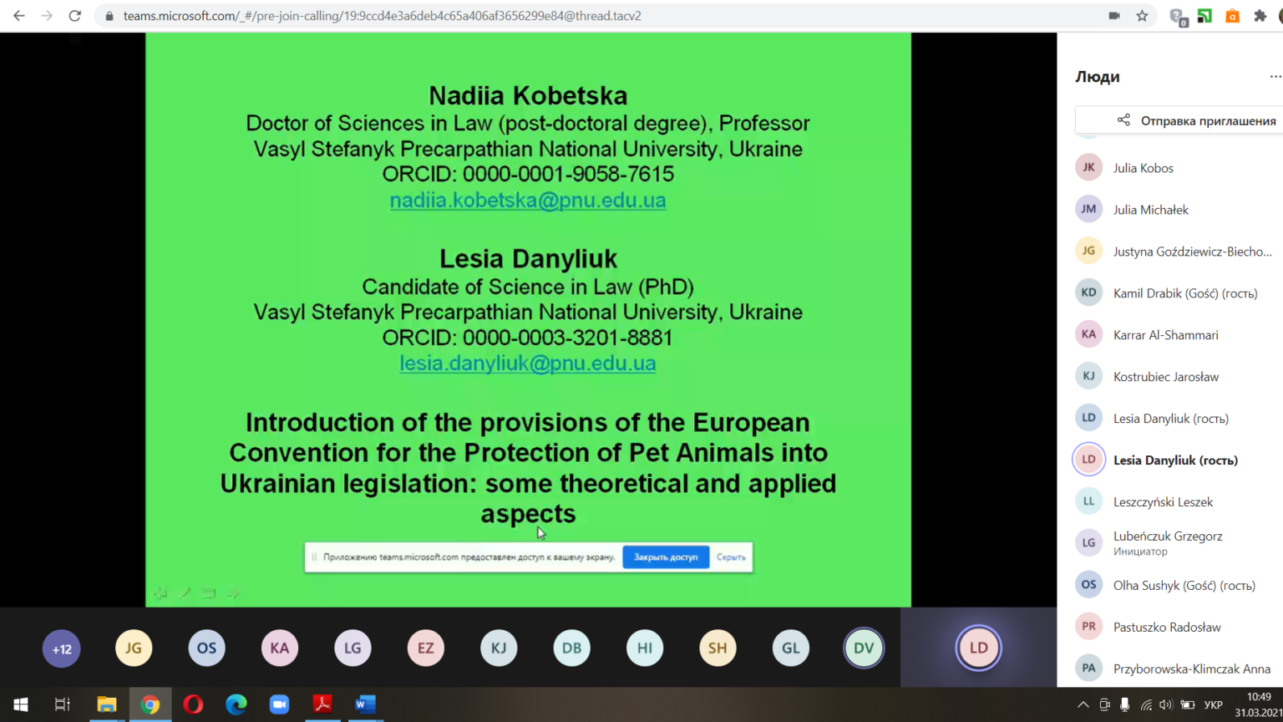This screenshot has width=1283, height=722.
Task: Bookmark this page with the star icon
Action: coord(1142,16)
